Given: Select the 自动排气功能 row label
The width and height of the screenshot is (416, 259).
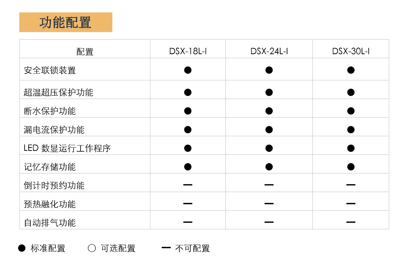Looking at the screenshot, I should (x=50, y=223).
